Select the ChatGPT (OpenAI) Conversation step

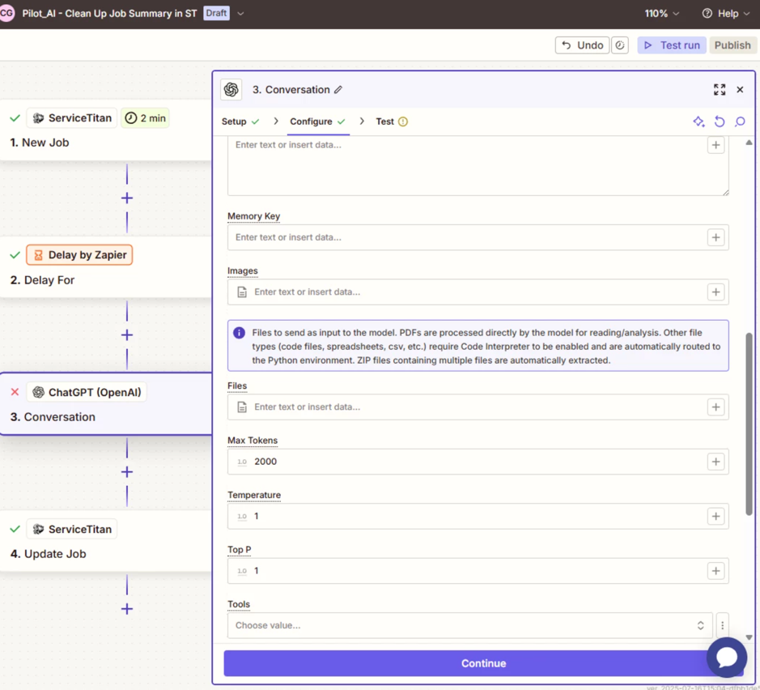coord(106,404)
